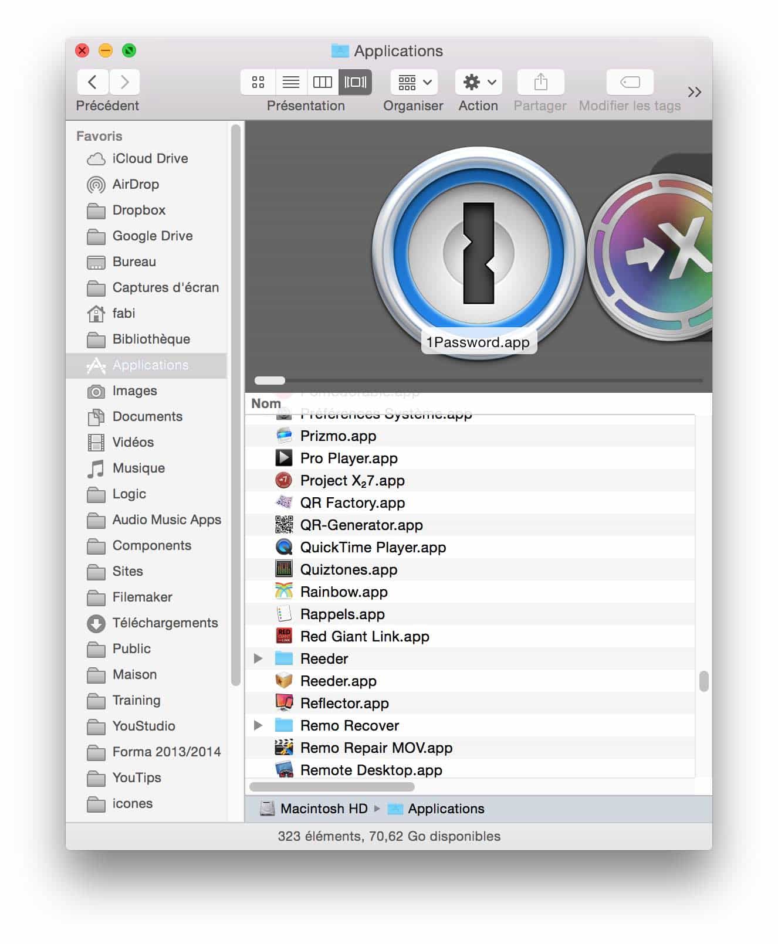Open Vidéos in sidebar
Screen dimensions: 778x944
click(147, 442)
